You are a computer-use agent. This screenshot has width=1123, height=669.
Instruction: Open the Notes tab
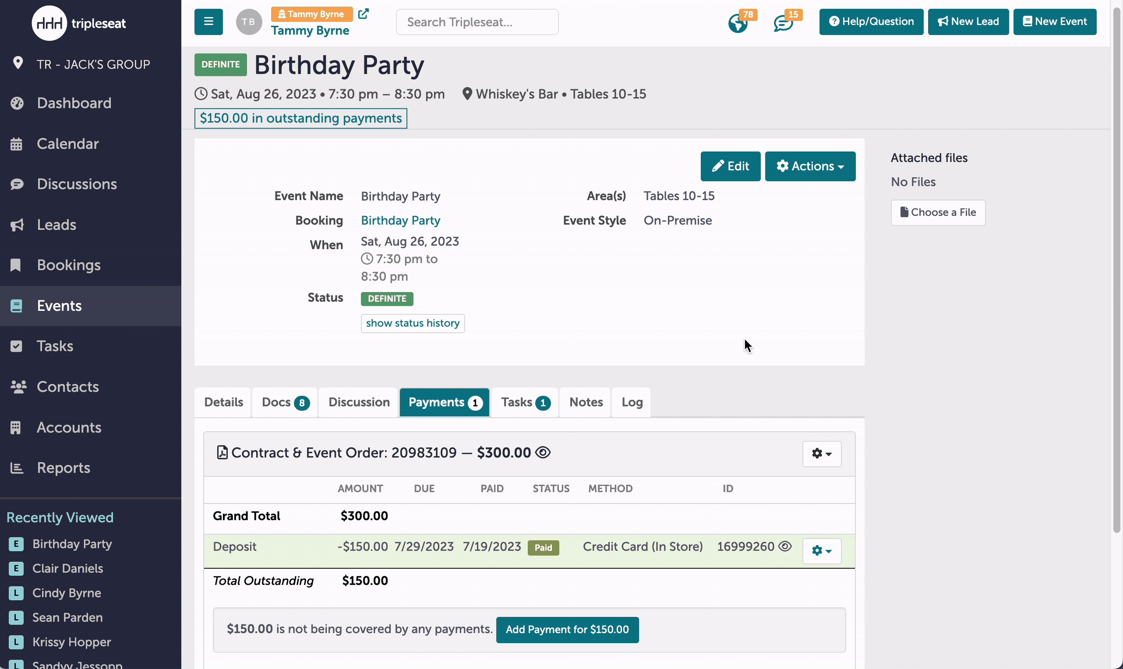pyautogui.click(x=585, y=402)
